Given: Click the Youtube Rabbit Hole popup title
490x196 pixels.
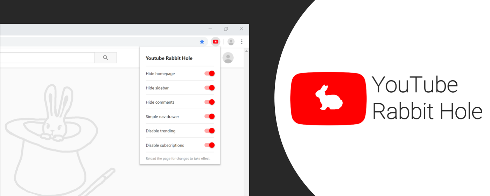Looking at the screenshot, I should tap(169, 58).
